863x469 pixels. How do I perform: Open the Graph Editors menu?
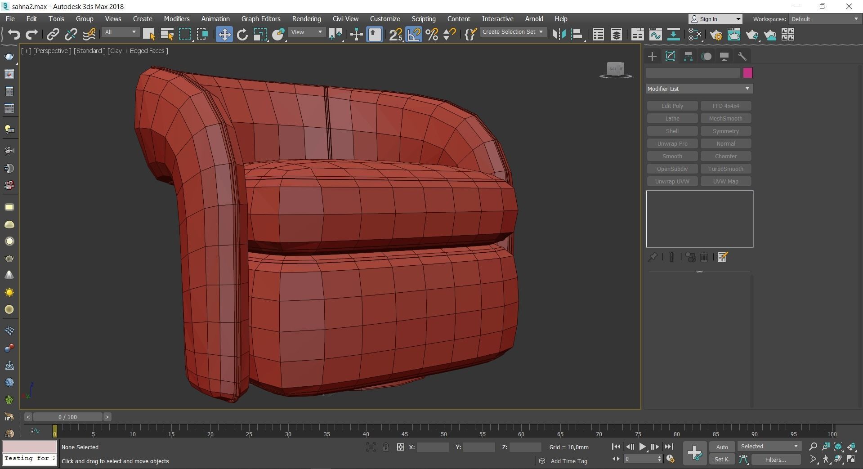click(261, 19)
